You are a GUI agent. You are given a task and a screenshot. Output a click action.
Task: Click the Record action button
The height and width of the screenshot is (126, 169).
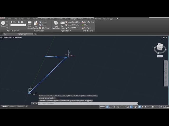[x=3, y=24]
